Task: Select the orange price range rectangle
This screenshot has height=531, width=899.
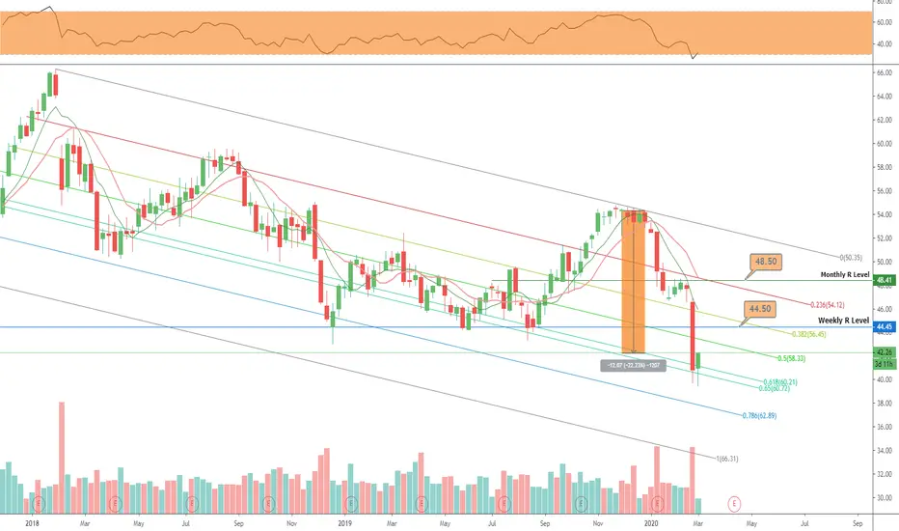Action: [633, 282]
